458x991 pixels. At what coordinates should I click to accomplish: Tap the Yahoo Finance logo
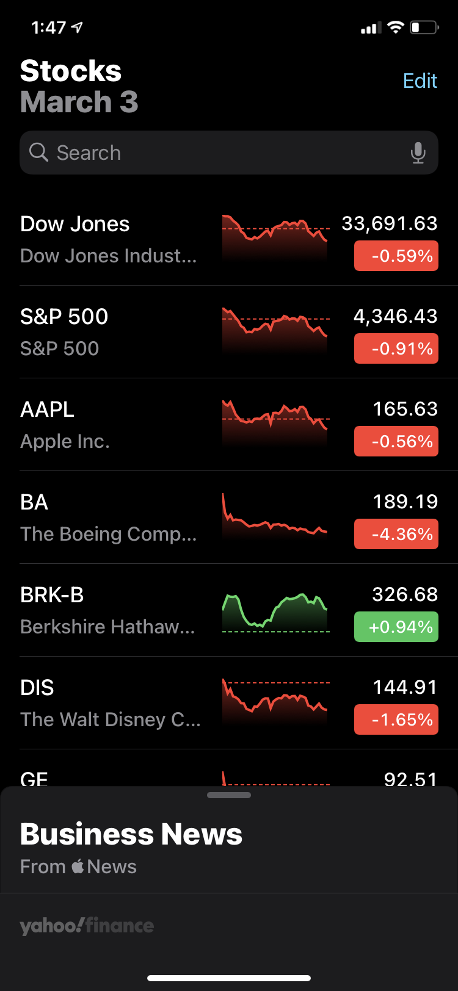[x=87, y=926]
